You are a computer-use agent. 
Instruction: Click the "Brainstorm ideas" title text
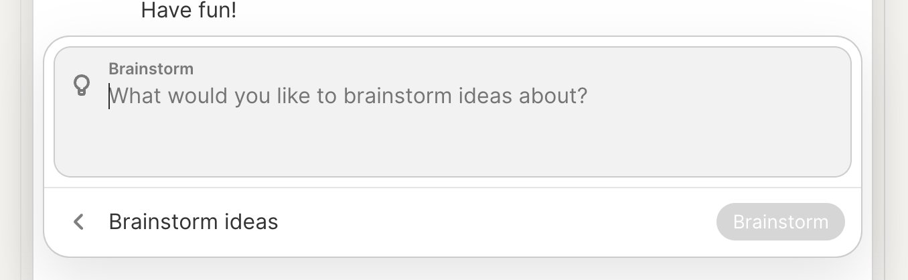(x=193, y=222)
